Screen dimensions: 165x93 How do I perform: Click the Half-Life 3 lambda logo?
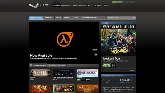point(65,40)
